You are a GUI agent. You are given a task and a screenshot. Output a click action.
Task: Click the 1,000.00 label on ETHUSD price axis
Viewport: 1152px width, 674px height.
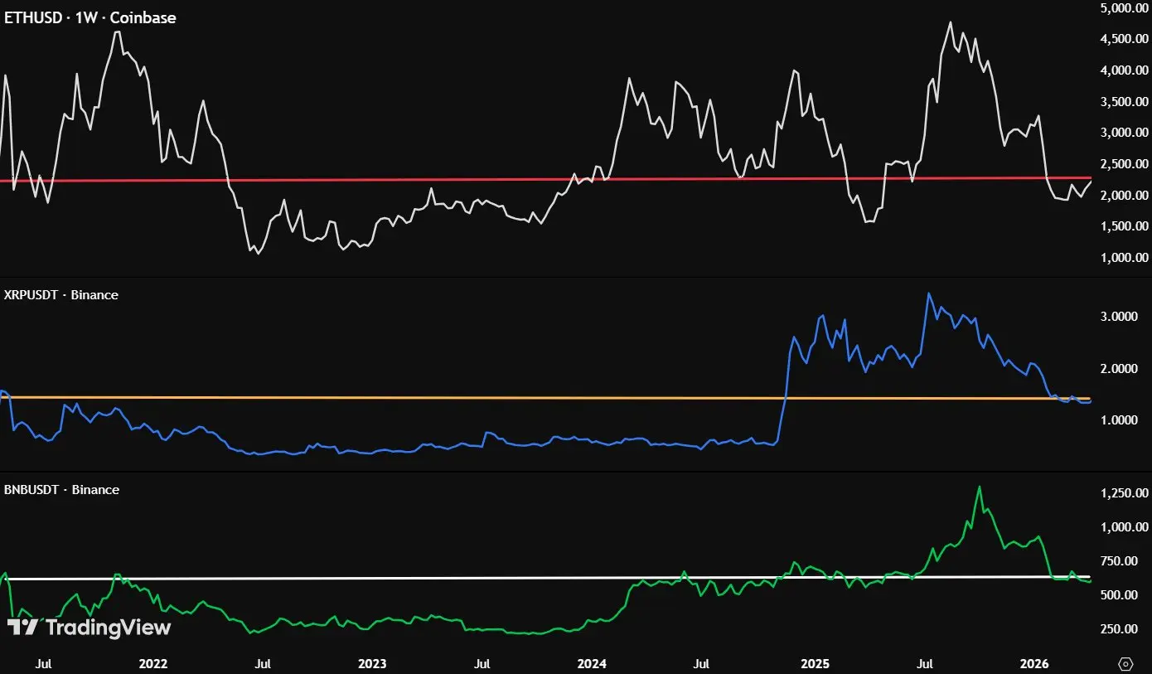point(1125,258)
